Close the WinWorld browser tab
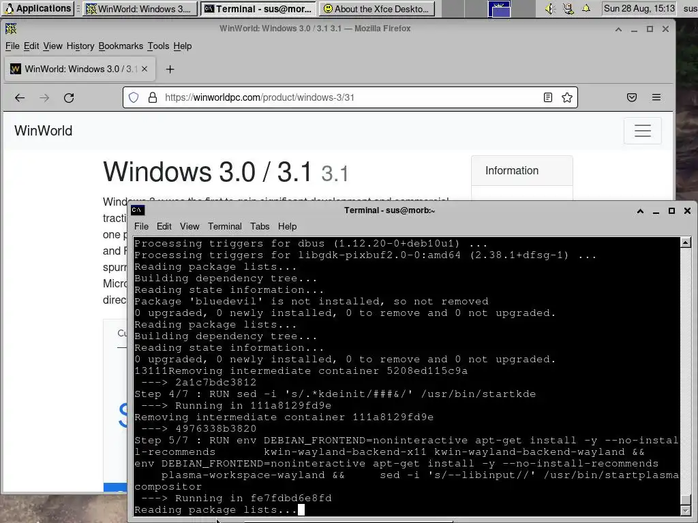698x523 pixels. click(x=145, y=69)
